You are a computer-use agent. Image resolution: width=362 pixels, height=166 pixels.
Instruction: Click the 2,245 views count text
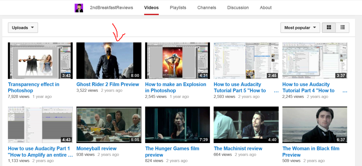[x=293, y=97]
